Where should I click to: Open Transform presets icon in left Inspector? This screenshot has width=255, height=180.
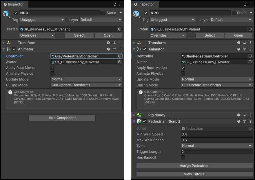(x=114, y=43)
